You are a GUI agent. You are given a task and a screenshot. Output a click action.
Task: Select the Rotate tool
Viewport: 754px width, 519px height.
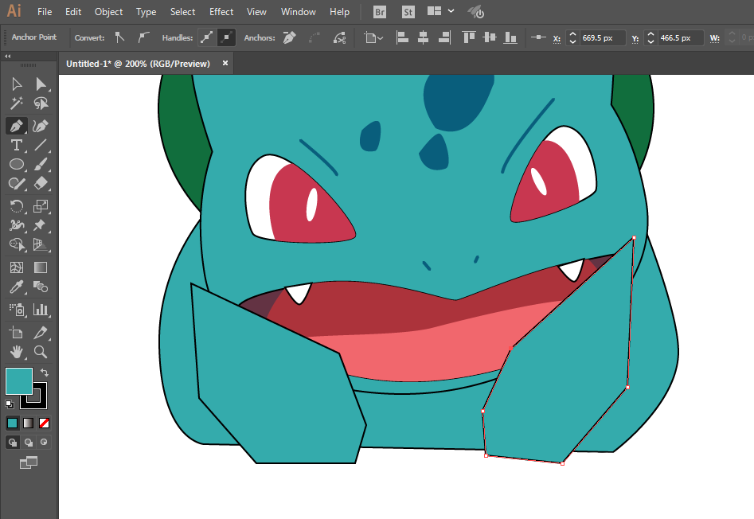click(x=16, y=206)
